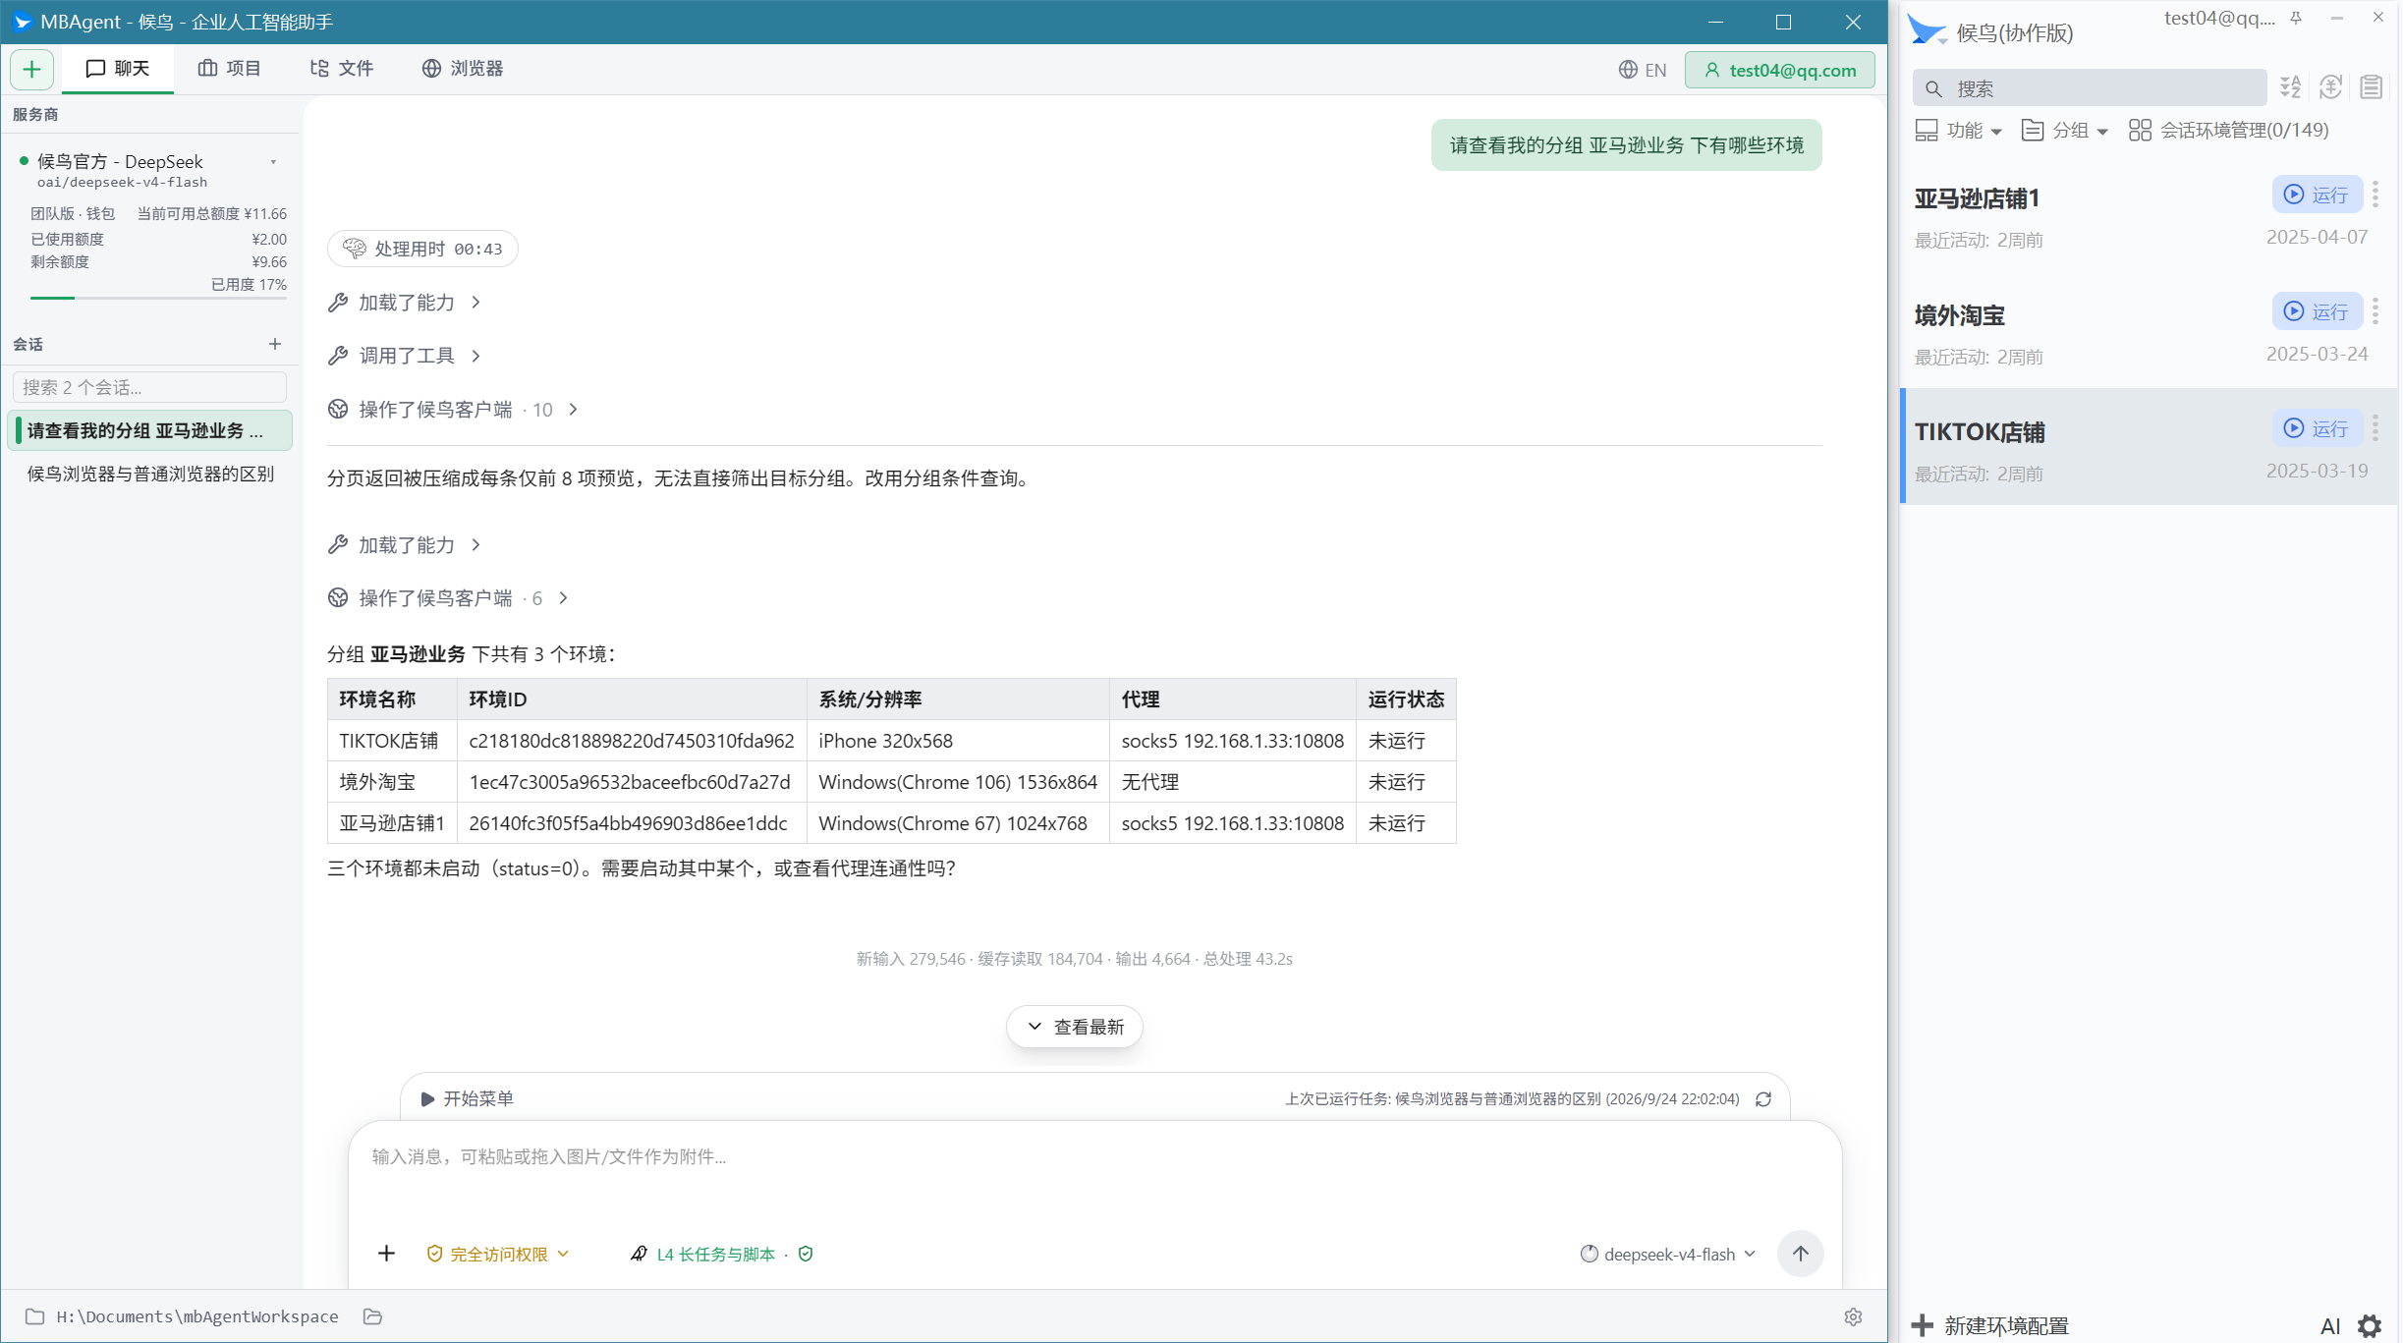Click 会话环境管理(0/149) in 候鸟 window
Image resolution: width=2403 pixels, height=1343 pixels.
[x=2228, y=131]
